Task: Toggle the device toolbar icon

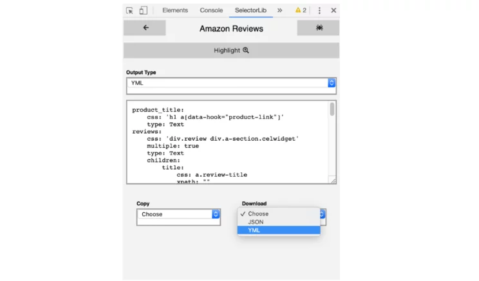Action: click(x=143, y=10)
